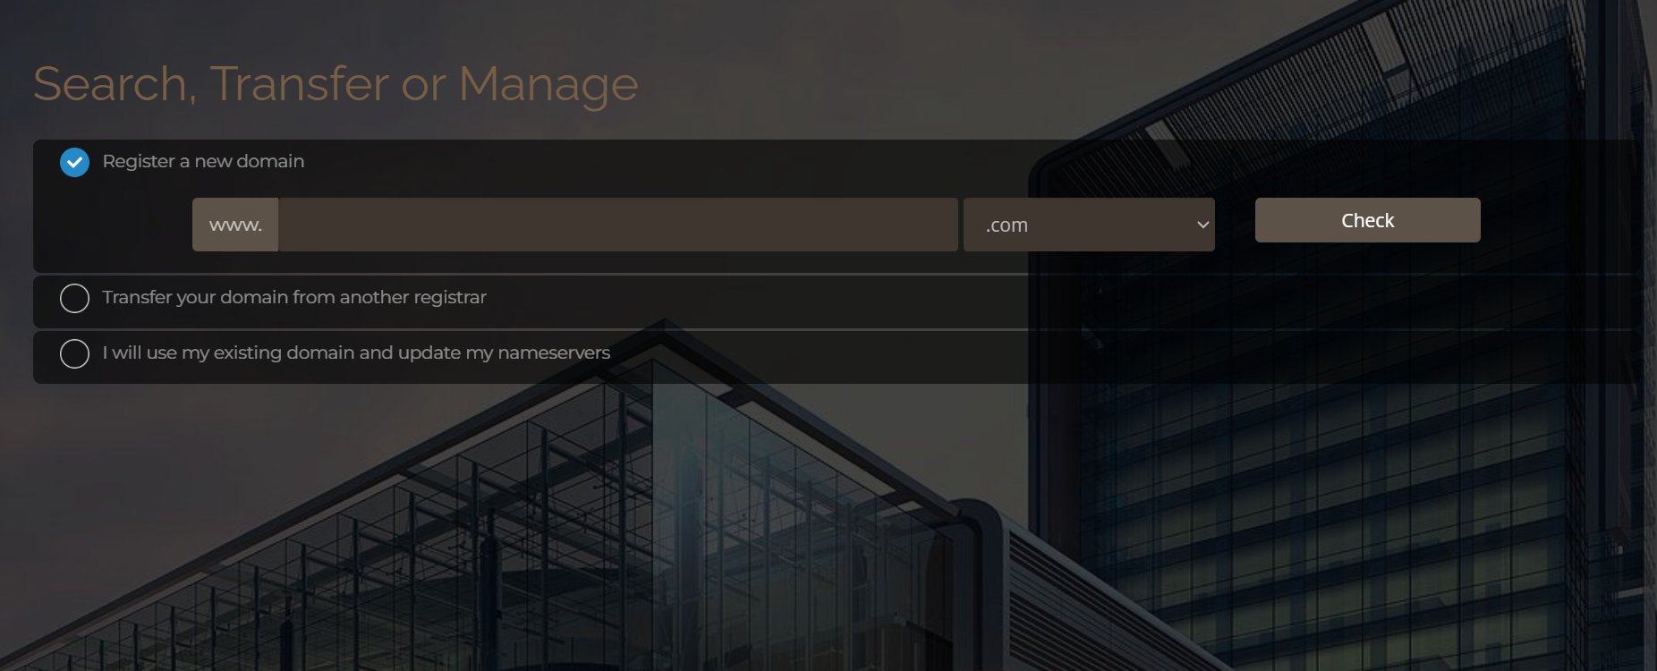This screenshot has height=671, width=1657.
Task: Click the 'Register a new domain' label
Action: (203, 161)
